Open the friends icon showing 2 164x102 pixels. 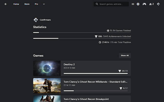pos(151,4)
